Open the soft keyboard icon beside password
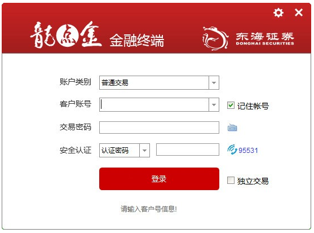The height and width of the screenshot is (233, 314). (232, 128)
